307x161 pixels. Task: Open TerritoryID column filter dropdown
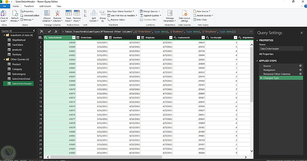click(x=235, y=37)
